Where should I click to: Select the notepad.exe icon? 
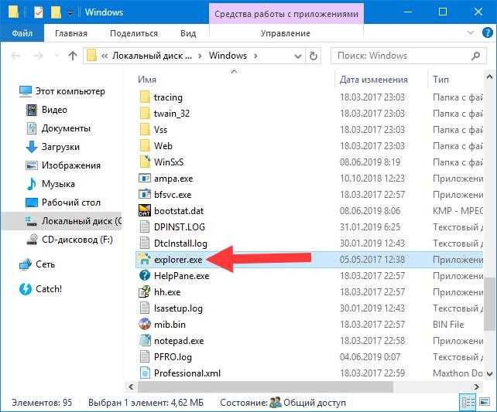[x=145, y=340]
